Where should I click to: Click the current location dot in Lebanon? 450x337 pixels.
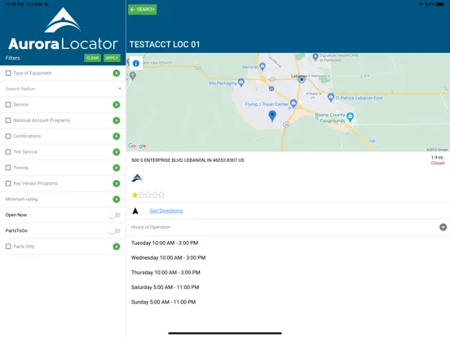point(302,80)
